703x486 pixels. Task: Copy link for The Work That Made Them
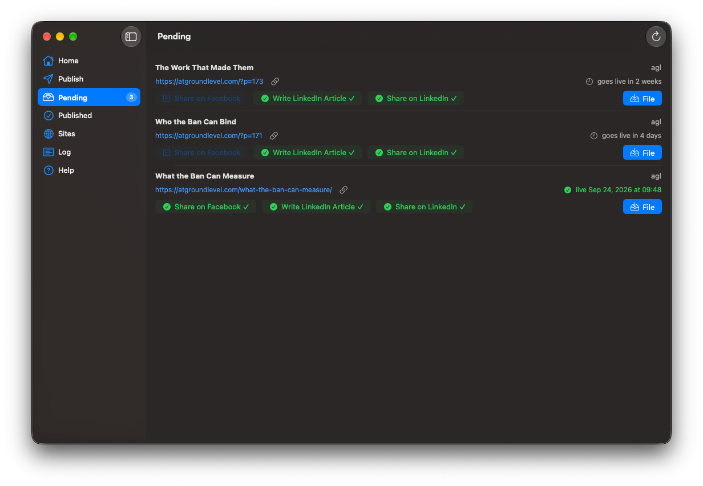[x=275, y=82]
